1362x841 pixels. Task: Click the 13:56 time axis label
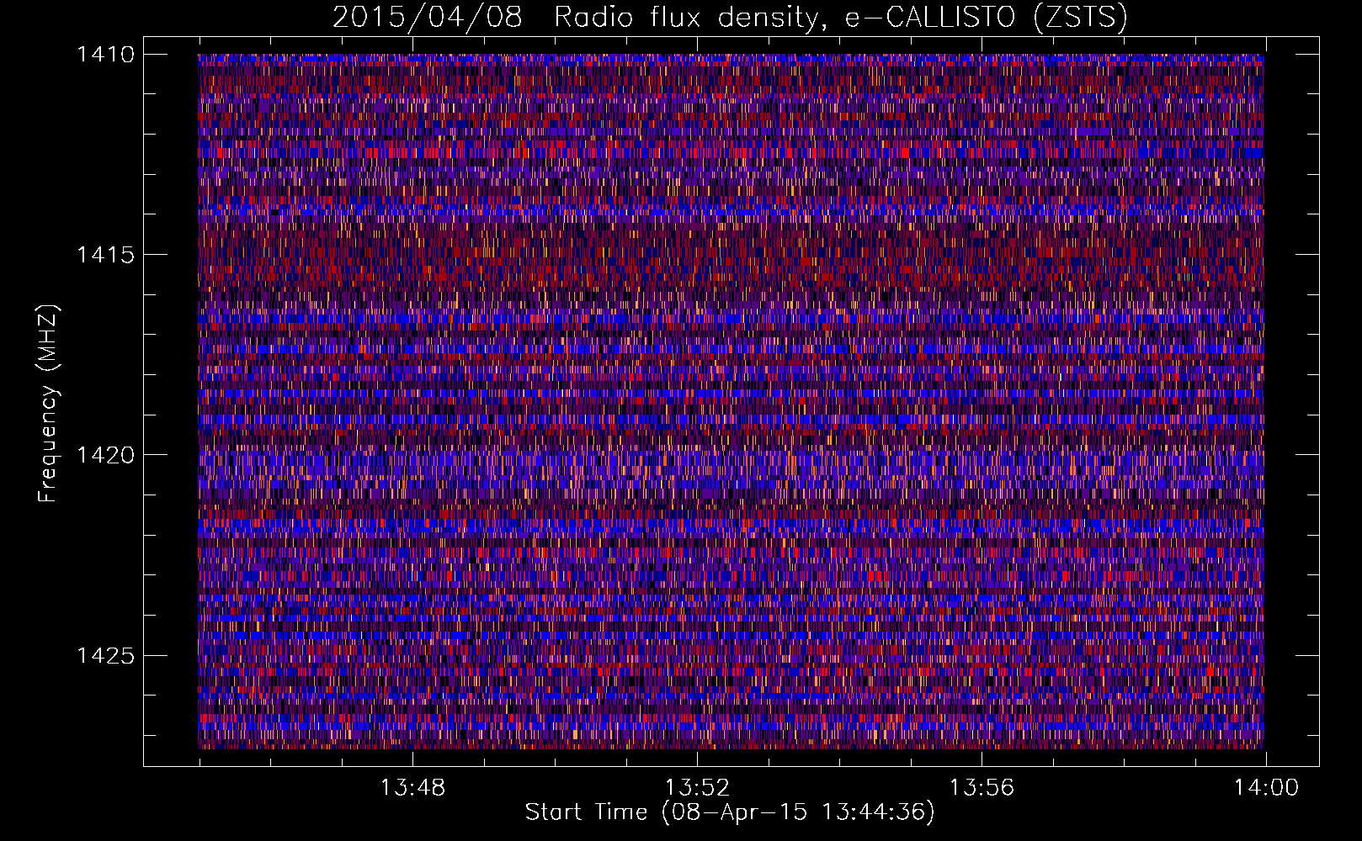click(982, 788)
